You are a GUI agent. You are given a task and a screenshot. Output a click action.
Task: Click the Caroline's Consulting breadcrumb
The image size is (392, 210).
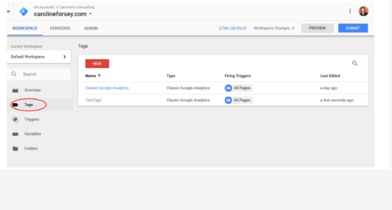pos(77,7)
